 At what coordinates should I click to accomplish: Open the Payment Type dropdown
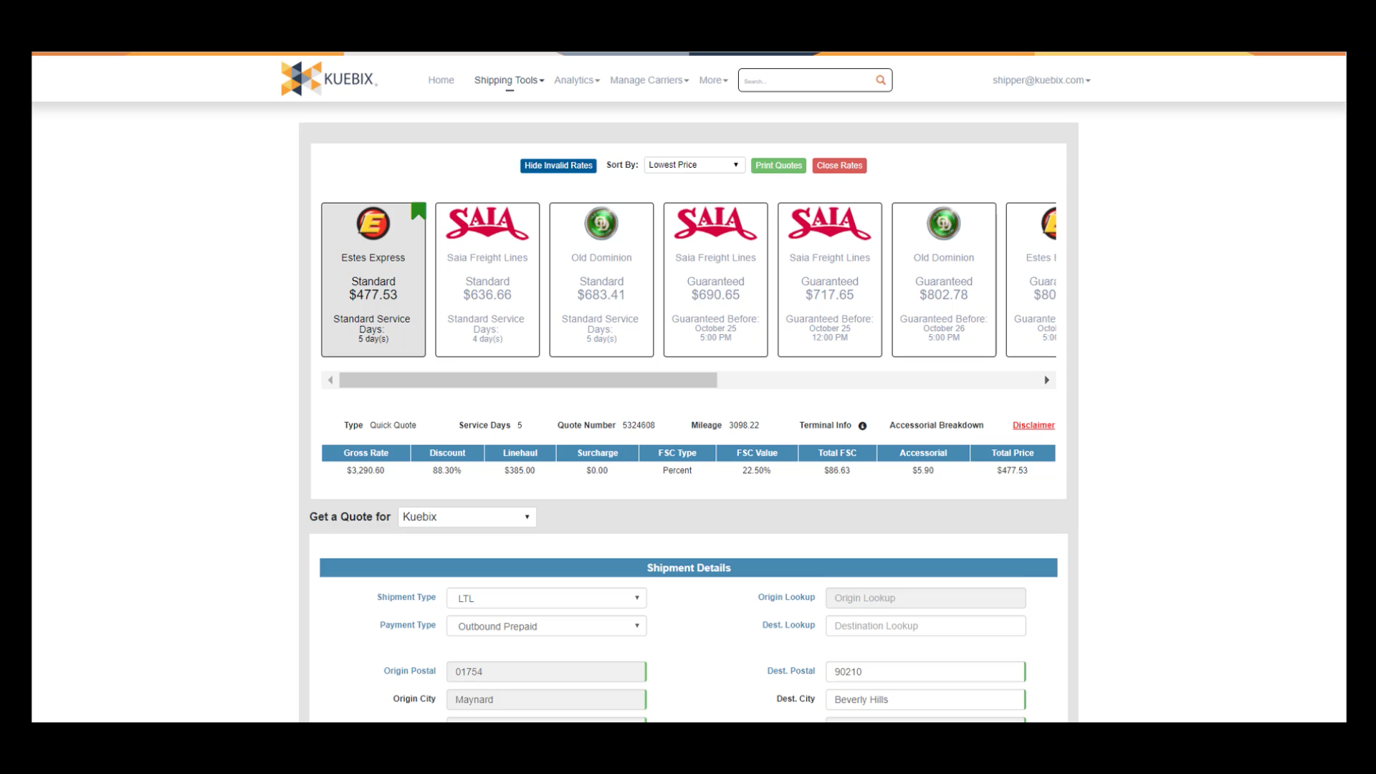click(546, 626)
